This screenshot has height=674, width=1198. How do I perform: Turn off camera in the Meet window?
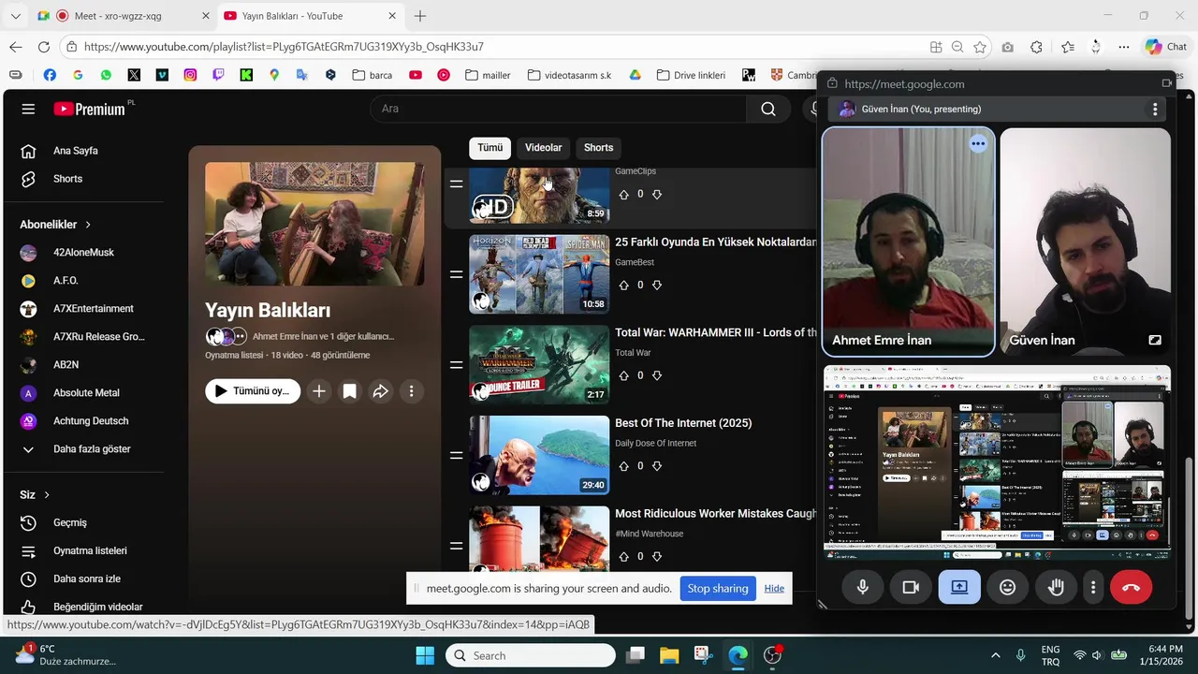911,587
